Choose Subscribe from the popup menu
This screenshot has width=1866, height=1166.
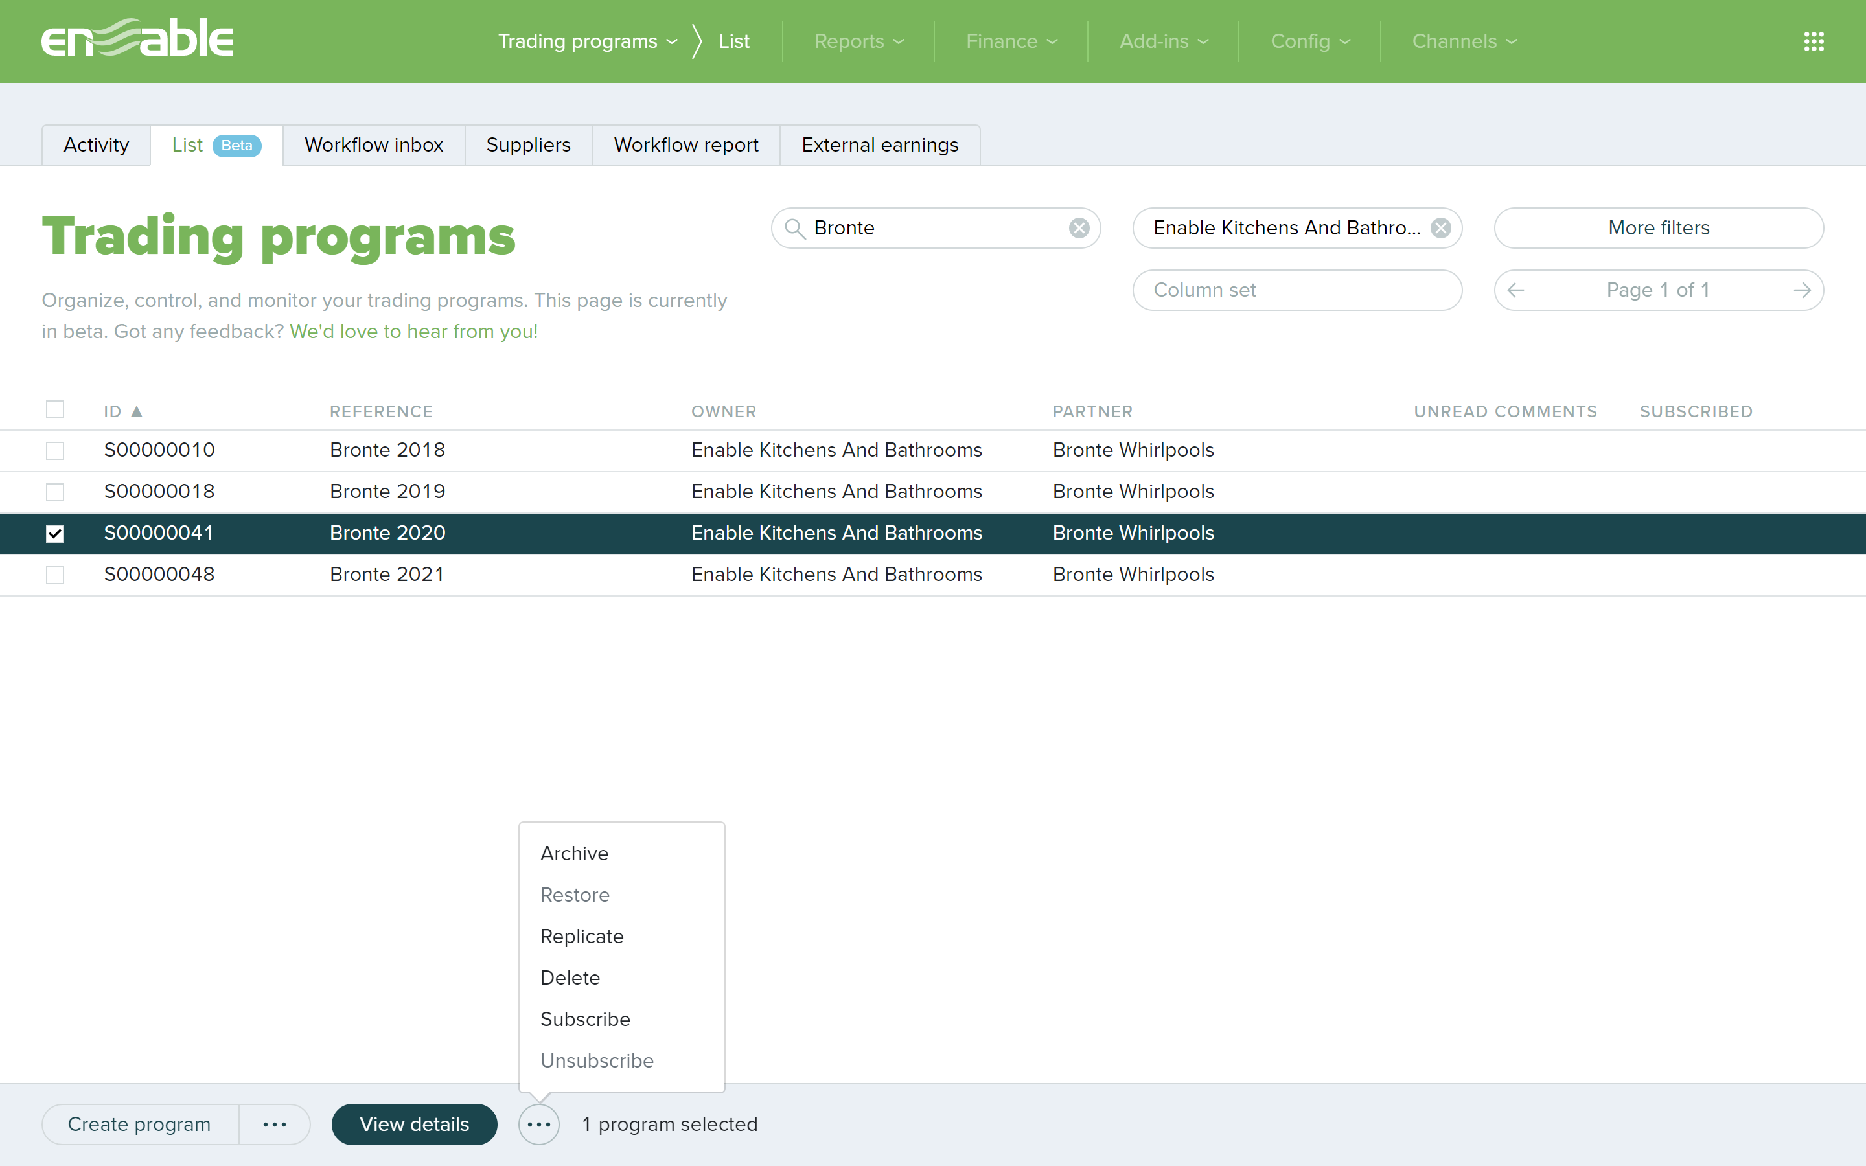621,1020
